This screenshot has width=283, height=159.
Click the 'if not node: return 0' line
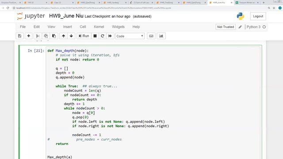pyautogui.click(x=77, y=60)
